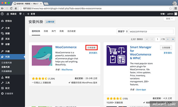Click the Smart Manager star rating
The image size is (178, 107).
(x=114, y=99)
